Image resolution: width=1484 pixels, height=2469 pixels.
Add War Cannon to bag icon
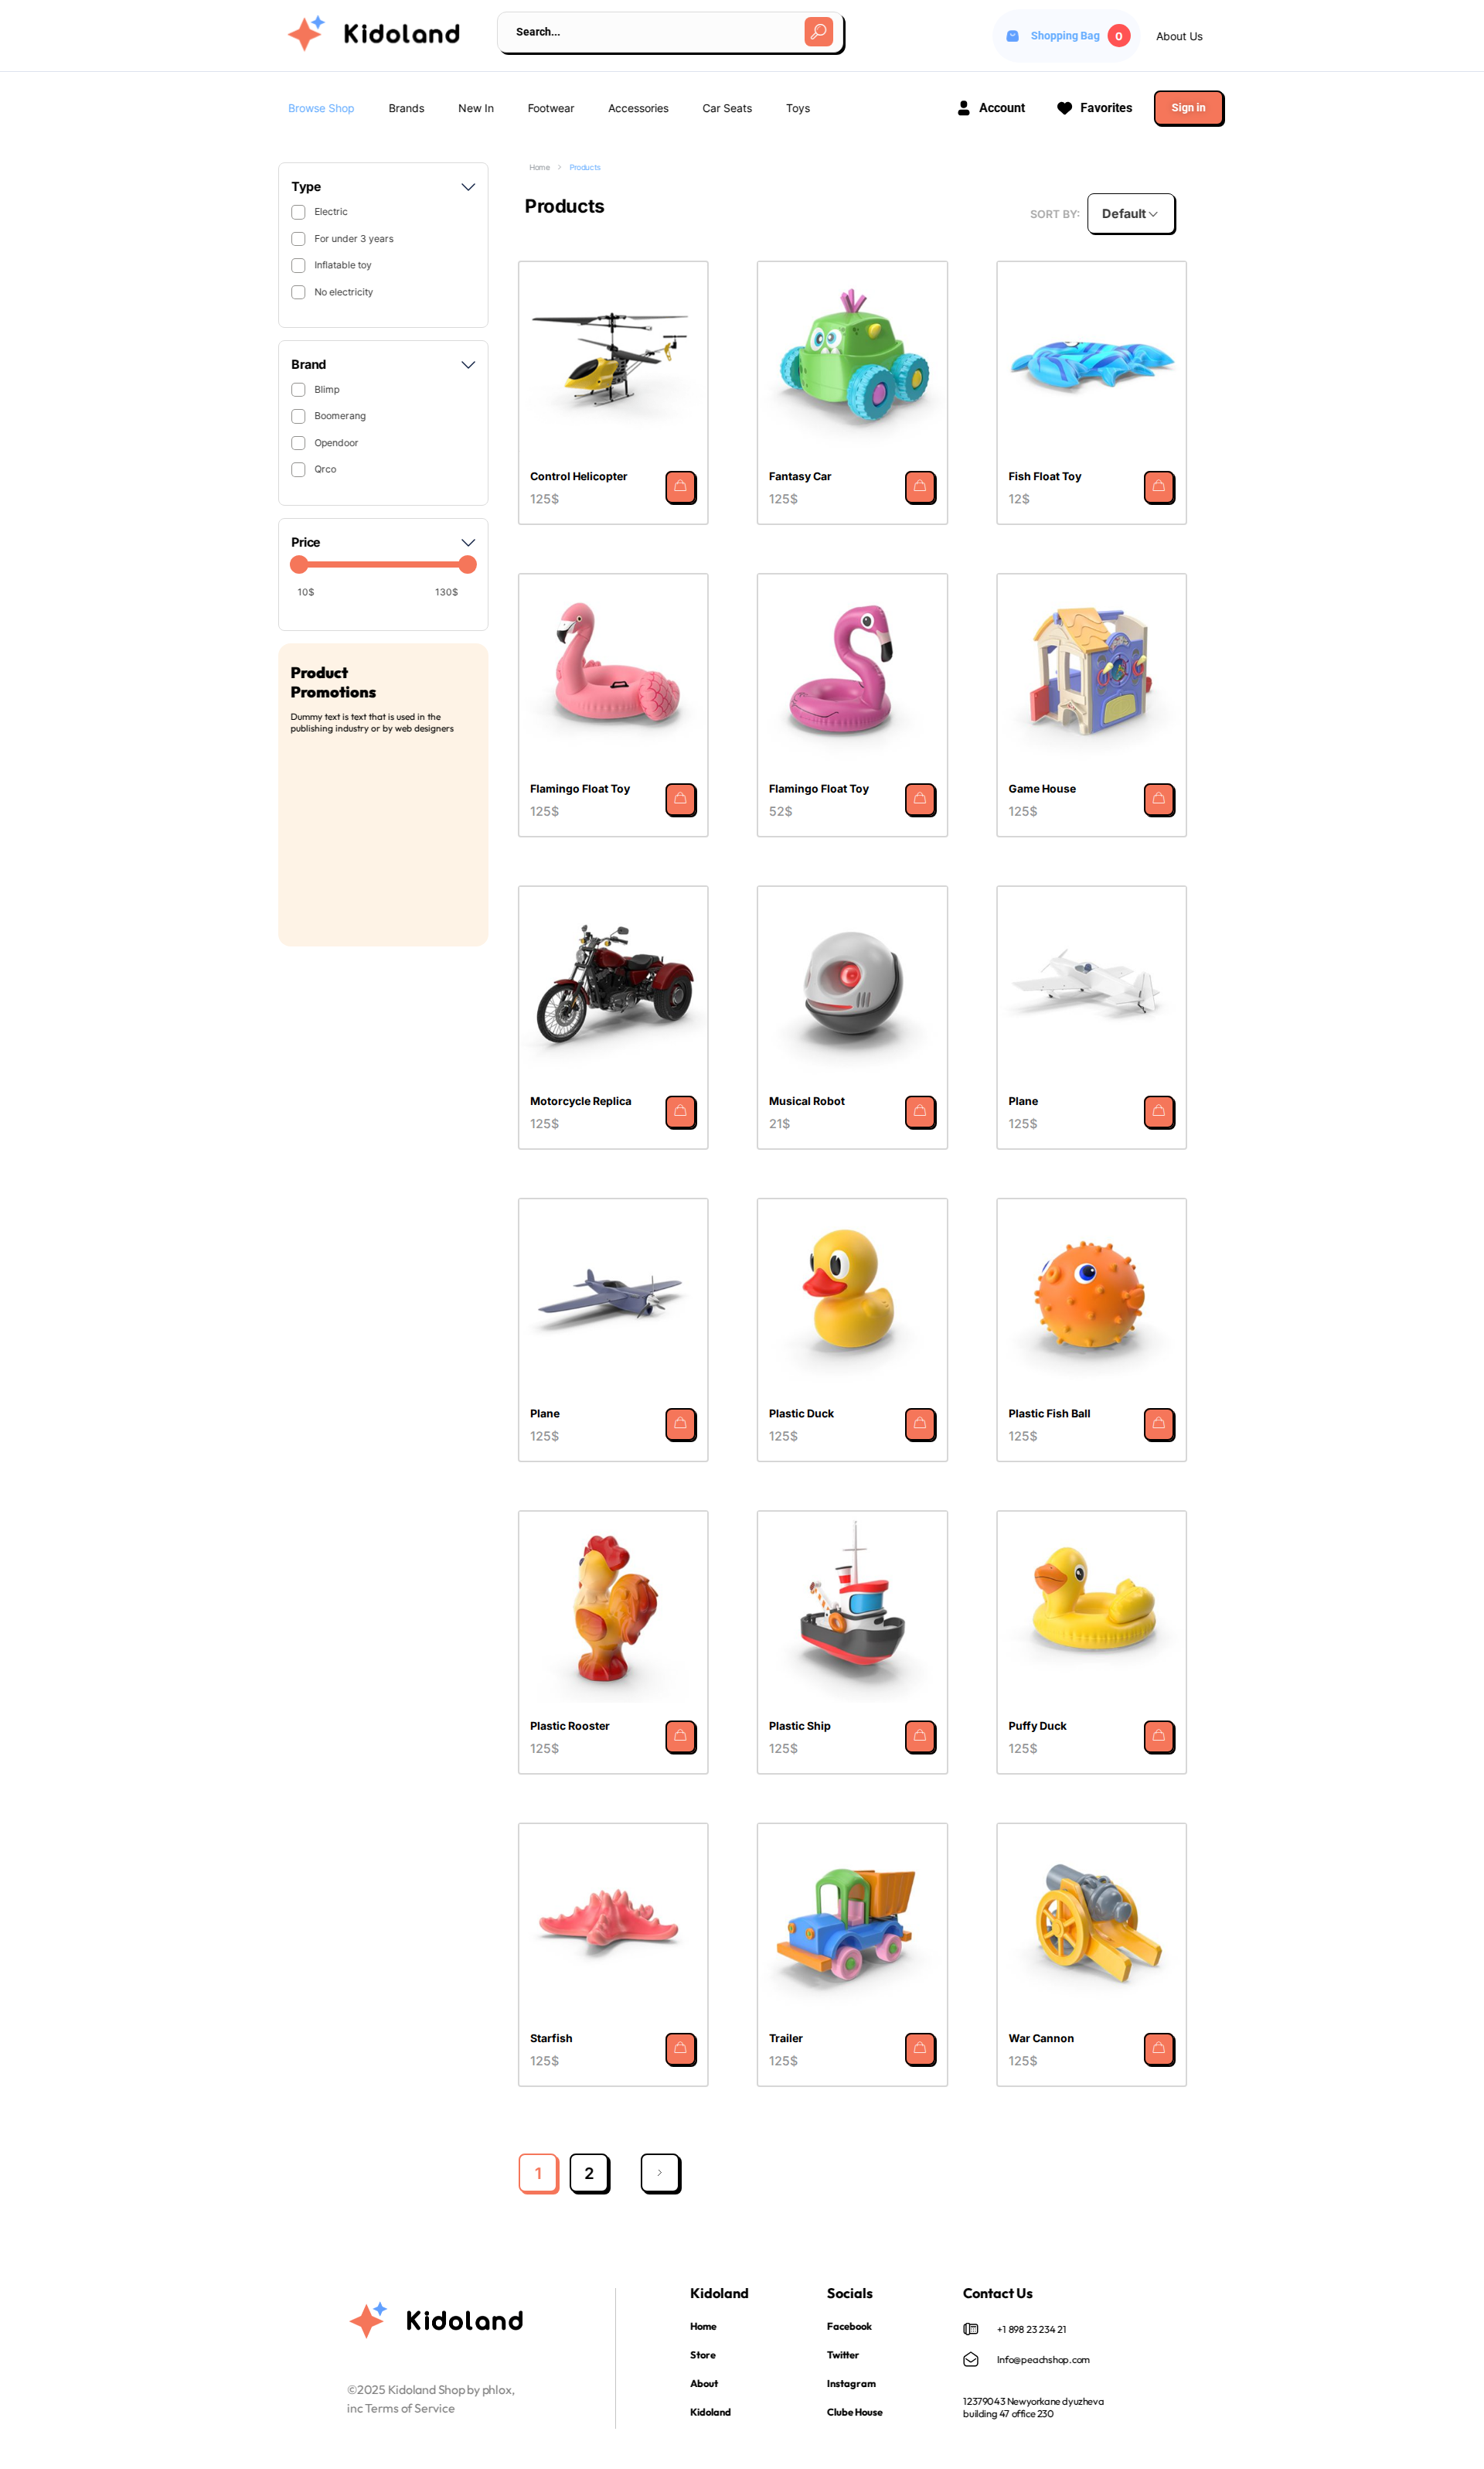point(1159,2049)
